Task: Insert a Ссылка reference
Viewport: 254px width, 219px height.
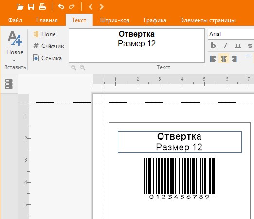Action: pyautogui.click(x=47, y=58)
